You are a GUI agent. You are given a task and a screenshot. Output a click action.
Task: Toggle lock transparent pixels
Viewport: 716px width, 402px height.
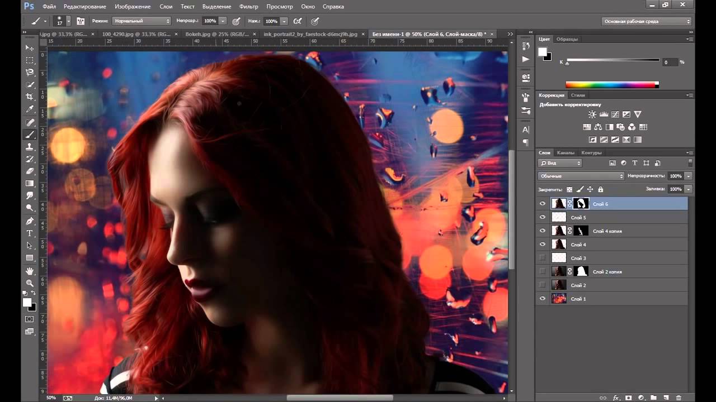tap(569, 189)
